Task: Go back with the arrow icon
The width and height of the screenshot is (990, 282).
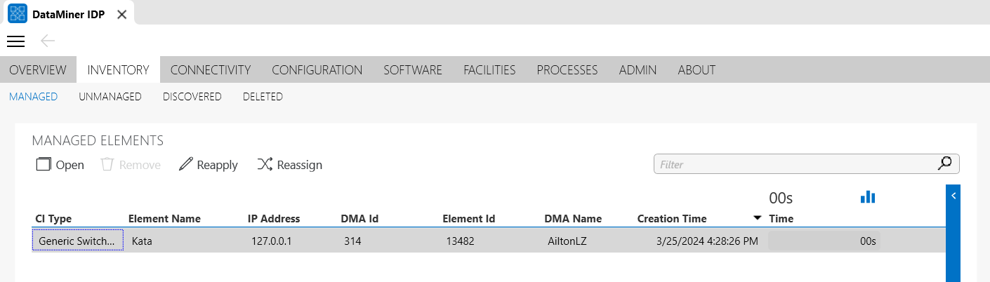Action: pyautogui.click(x=48, y=41)
